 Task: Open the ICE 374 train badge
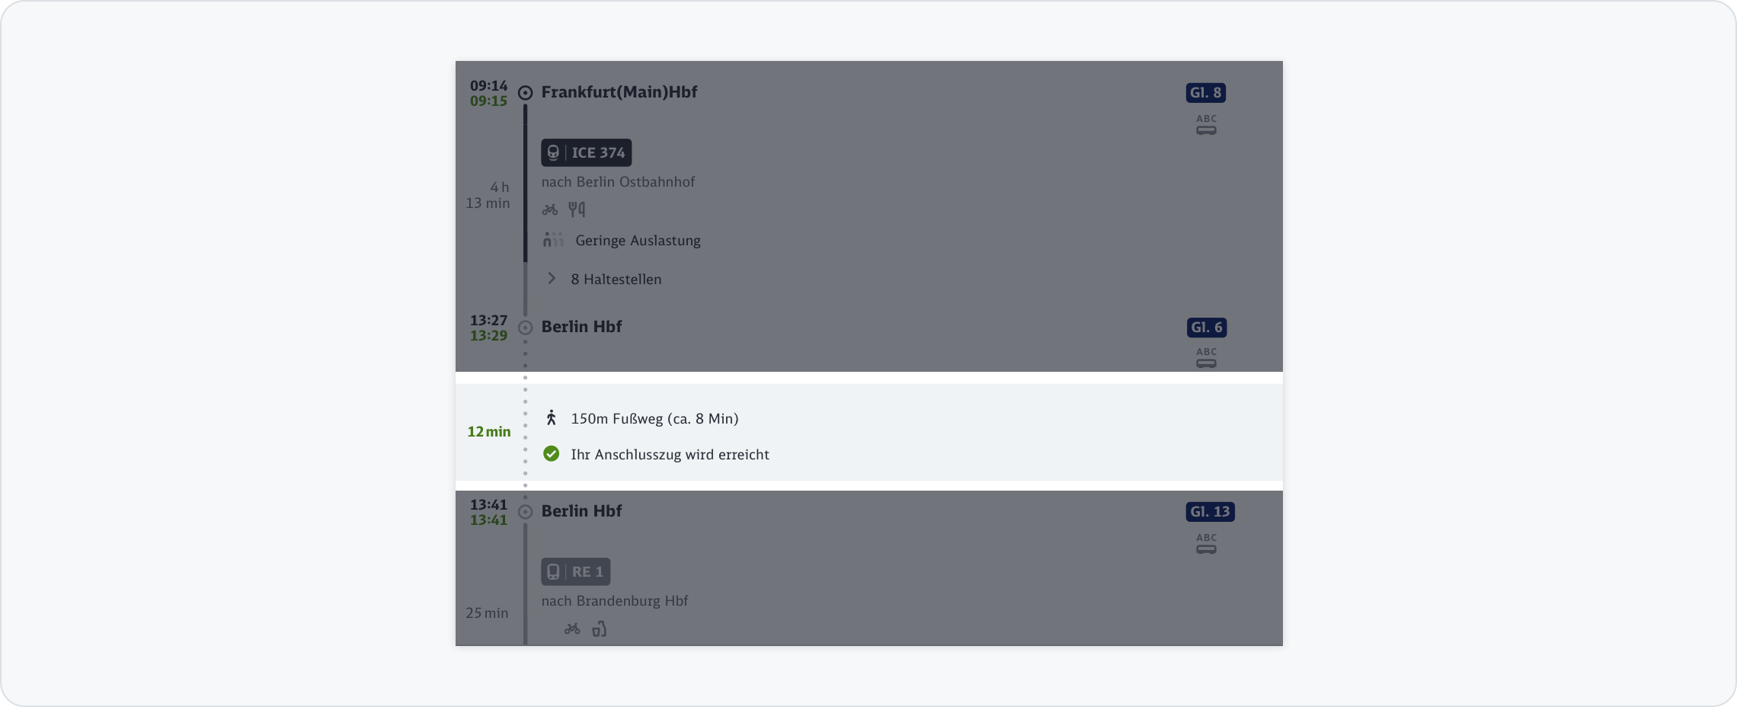point(586,152)
